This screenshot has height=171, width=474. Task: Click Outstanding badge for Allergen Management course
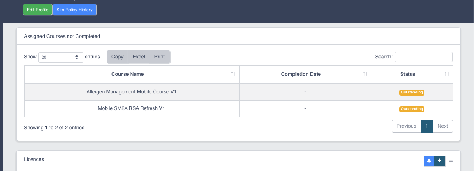point(412,92)
